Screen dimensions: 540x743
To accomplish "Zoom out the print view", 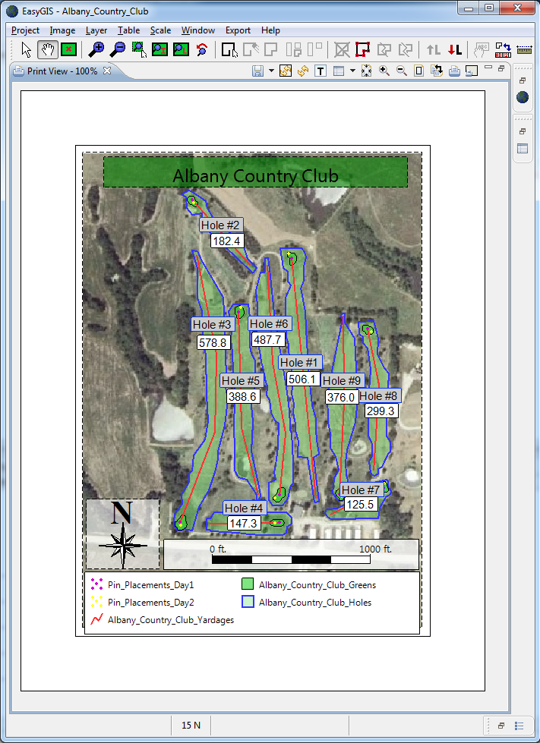I will click(402, 71).
